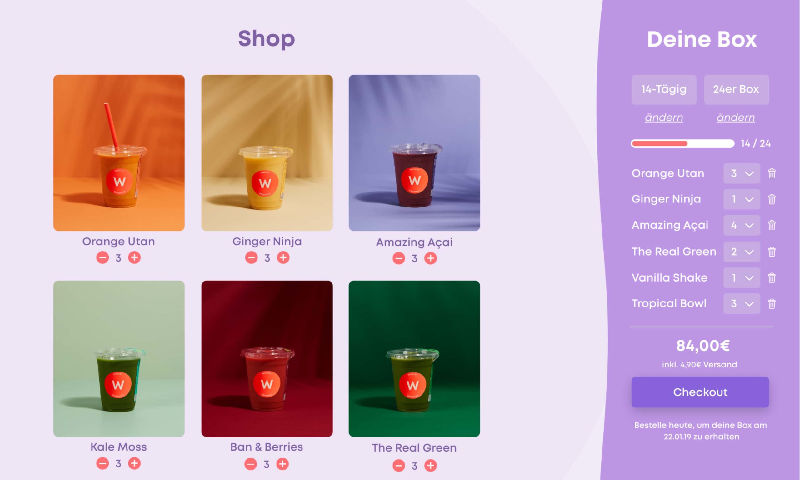Viewport: 800px width, 480px height.
Task: Add another The Real Green via plus
Action: pyautogui.click(x=430, y=465)
